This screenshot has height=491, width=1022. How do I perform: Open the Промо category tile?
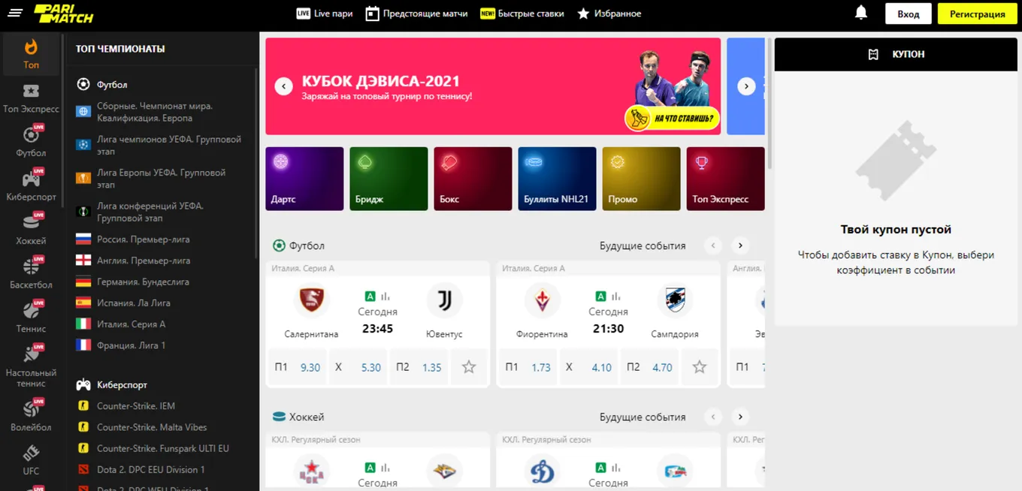[641, 179]
